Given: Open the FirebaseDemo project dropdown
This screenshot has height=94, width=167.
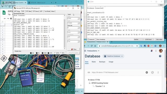Looking at the screenshot, I should click(93, 51).
